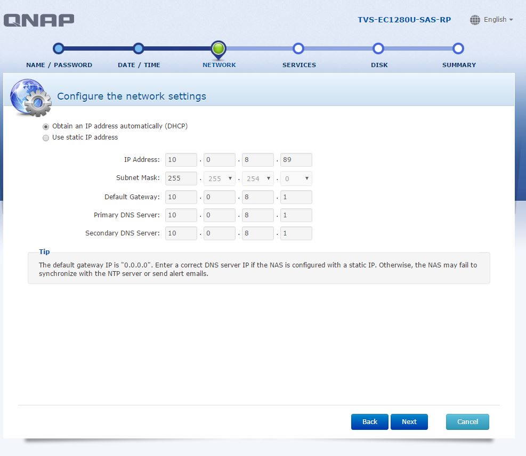This screenshot has height=456, width=526.
Task: Select Use static IP address option
Action: click(46, 138)
